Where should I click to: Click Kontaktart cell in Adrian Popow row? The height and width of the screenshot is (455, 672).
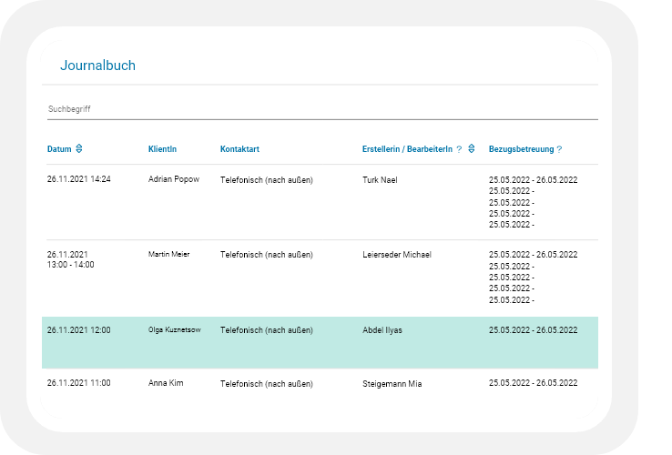(x=267, y=180)
